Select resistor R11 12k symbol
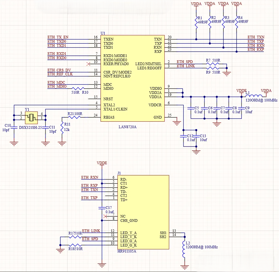Image resolution: width=279 pixels, height=272 pixels. click(62, 128)
